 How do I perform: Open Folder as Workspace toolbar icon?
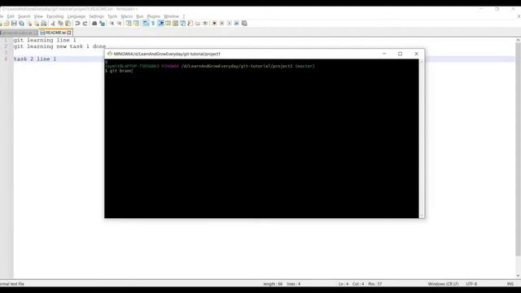[x=197, y=24]
